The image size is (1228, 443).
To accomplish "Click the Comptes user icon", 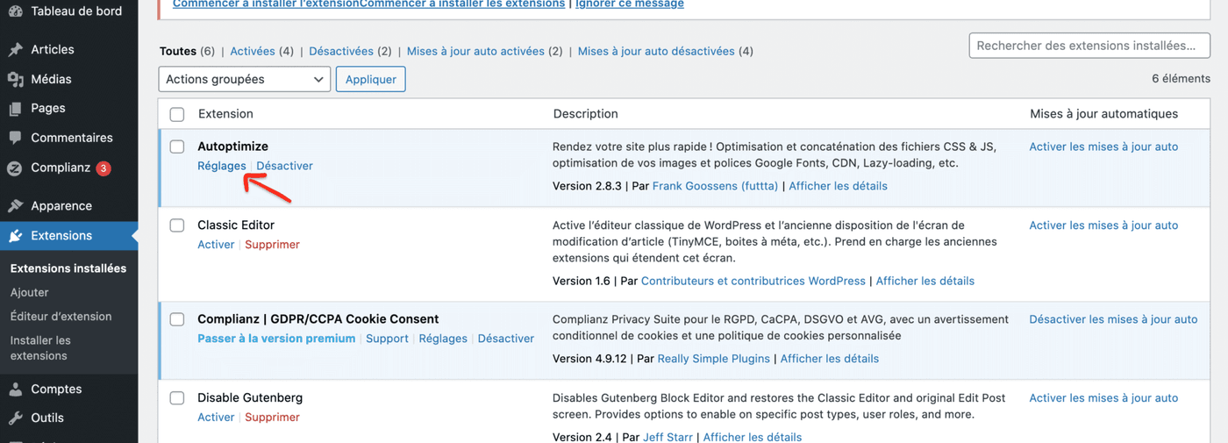I will pos(15,389).
